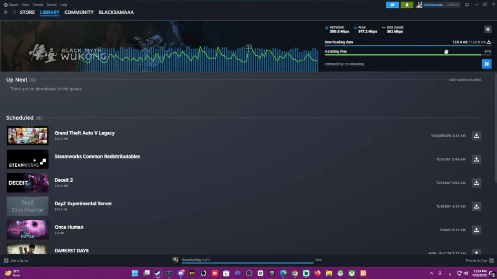Download Once Human update now

click(x=476, y=230)
